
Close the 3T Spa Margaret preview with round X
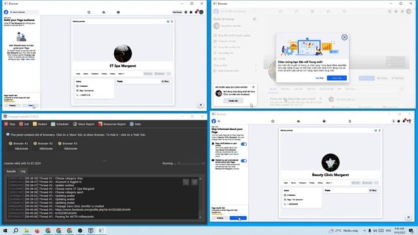201,105
